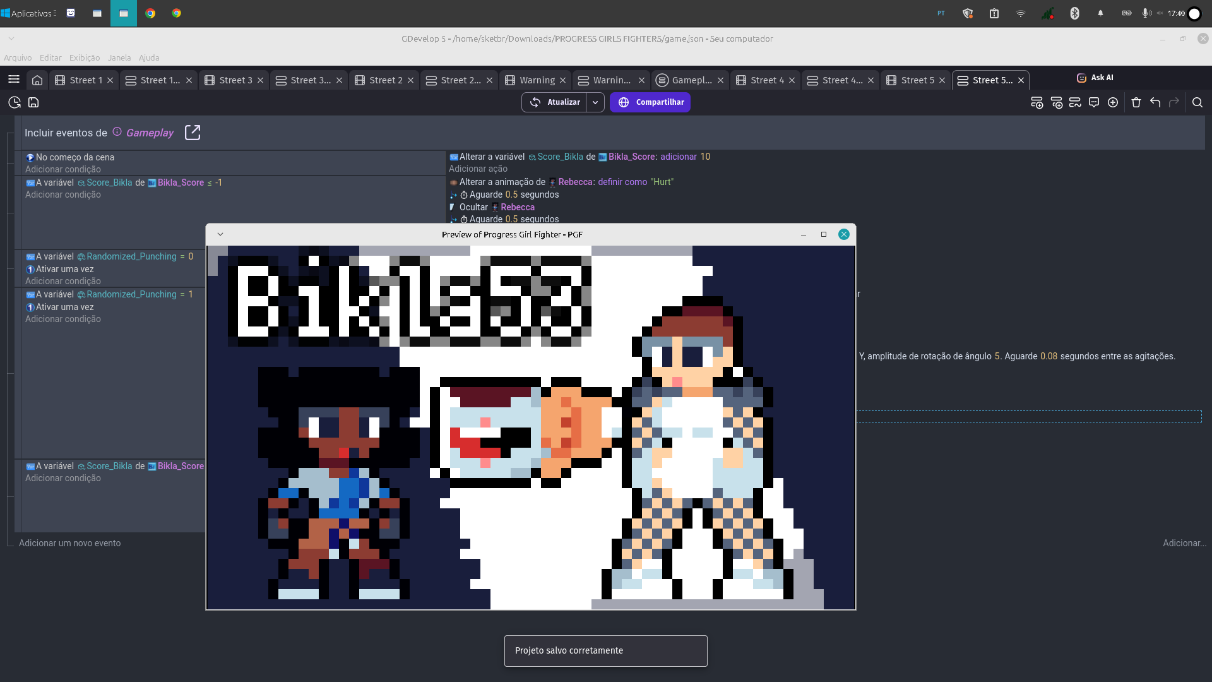This screenshot has width=1212, height=682.
Task: Open the search events magnifier
Action: (1197, 102)
